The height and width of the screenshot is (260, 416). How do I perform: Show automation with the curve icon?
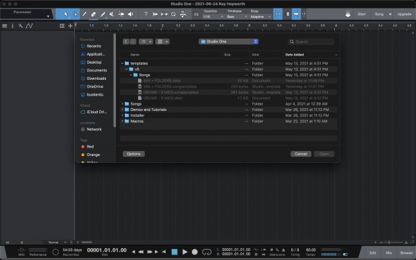coord(29,26)
